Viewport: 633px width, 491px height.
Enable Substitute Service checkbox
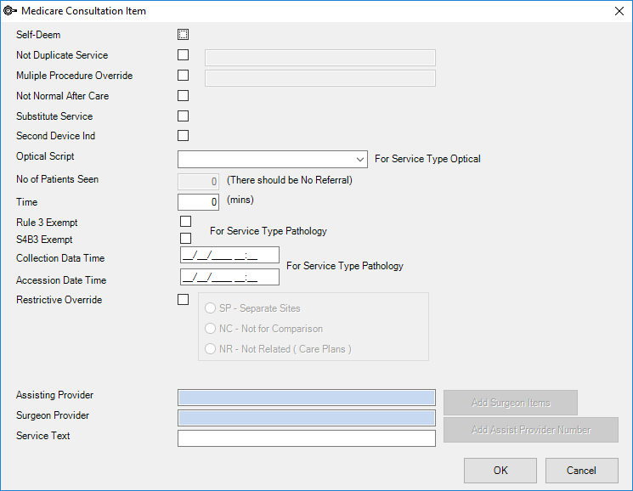tap(183, 116)
